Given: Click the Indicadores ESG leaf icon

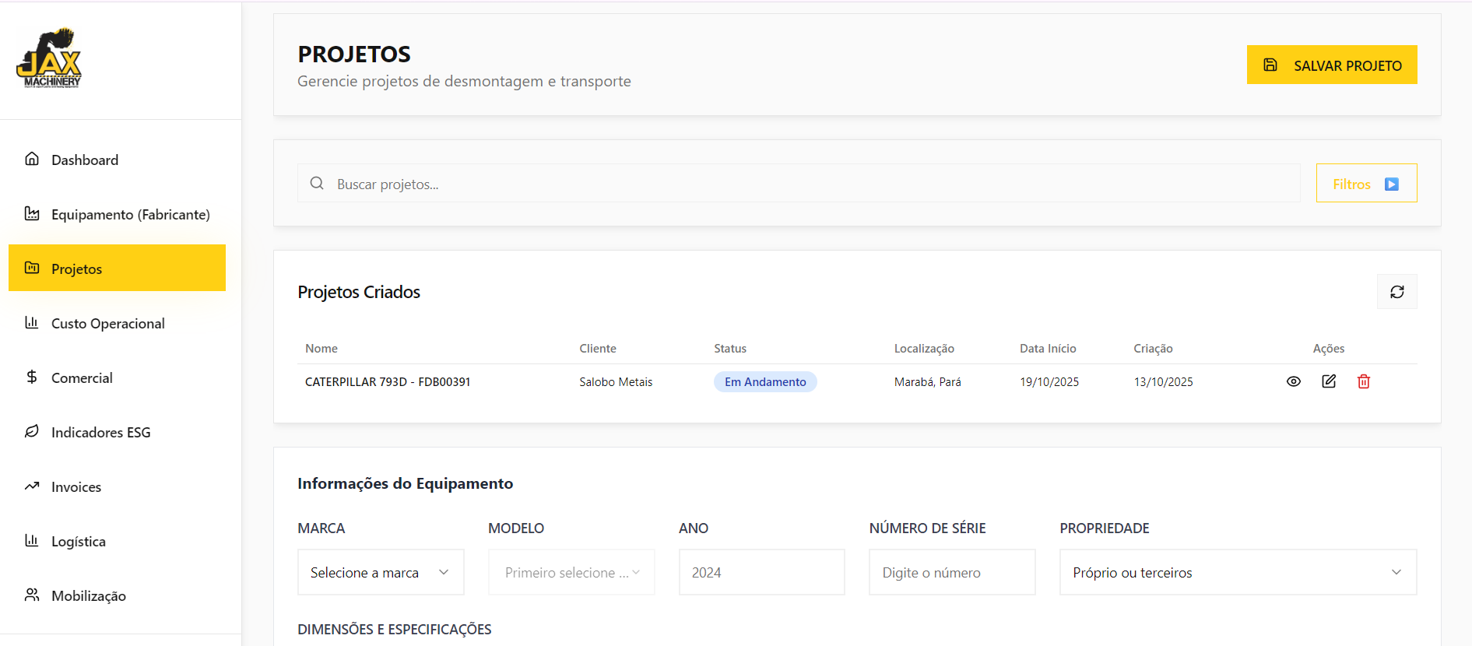Looking at the screenshot, I should coord(32,431).
